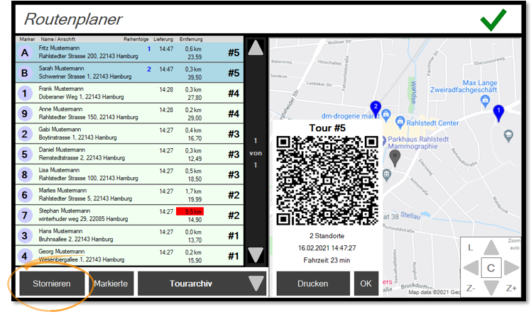Viewport: 531px width, 319px height.
Task: Click Parkhaus Rahlstedt map label
Action: pos(418,139)
